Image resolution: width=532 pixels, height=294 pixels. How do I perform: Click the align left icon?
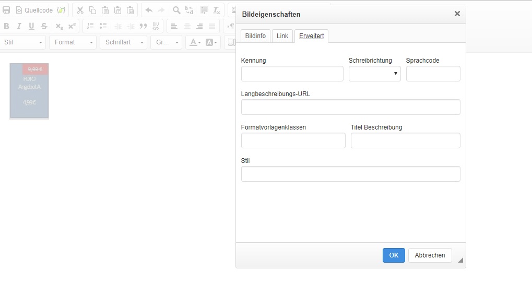tap(174, 26)
